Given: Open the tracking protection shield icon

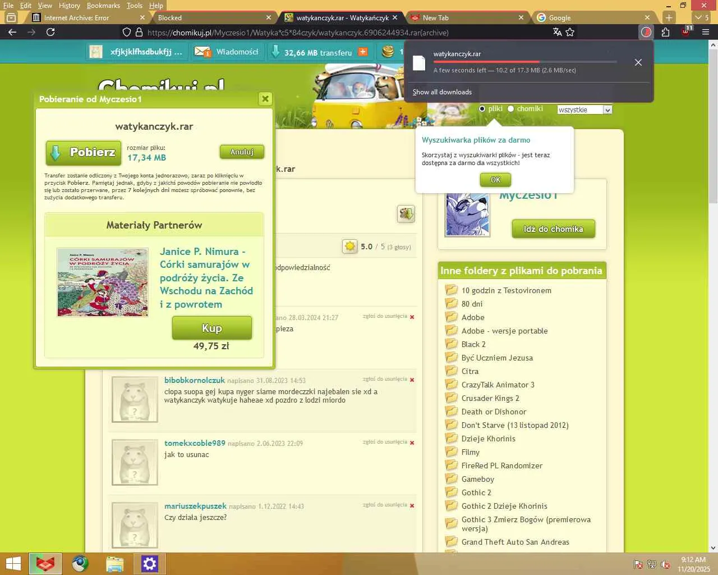Looking at the screenshot, I should pyautogui.click(x=127, y=32).
